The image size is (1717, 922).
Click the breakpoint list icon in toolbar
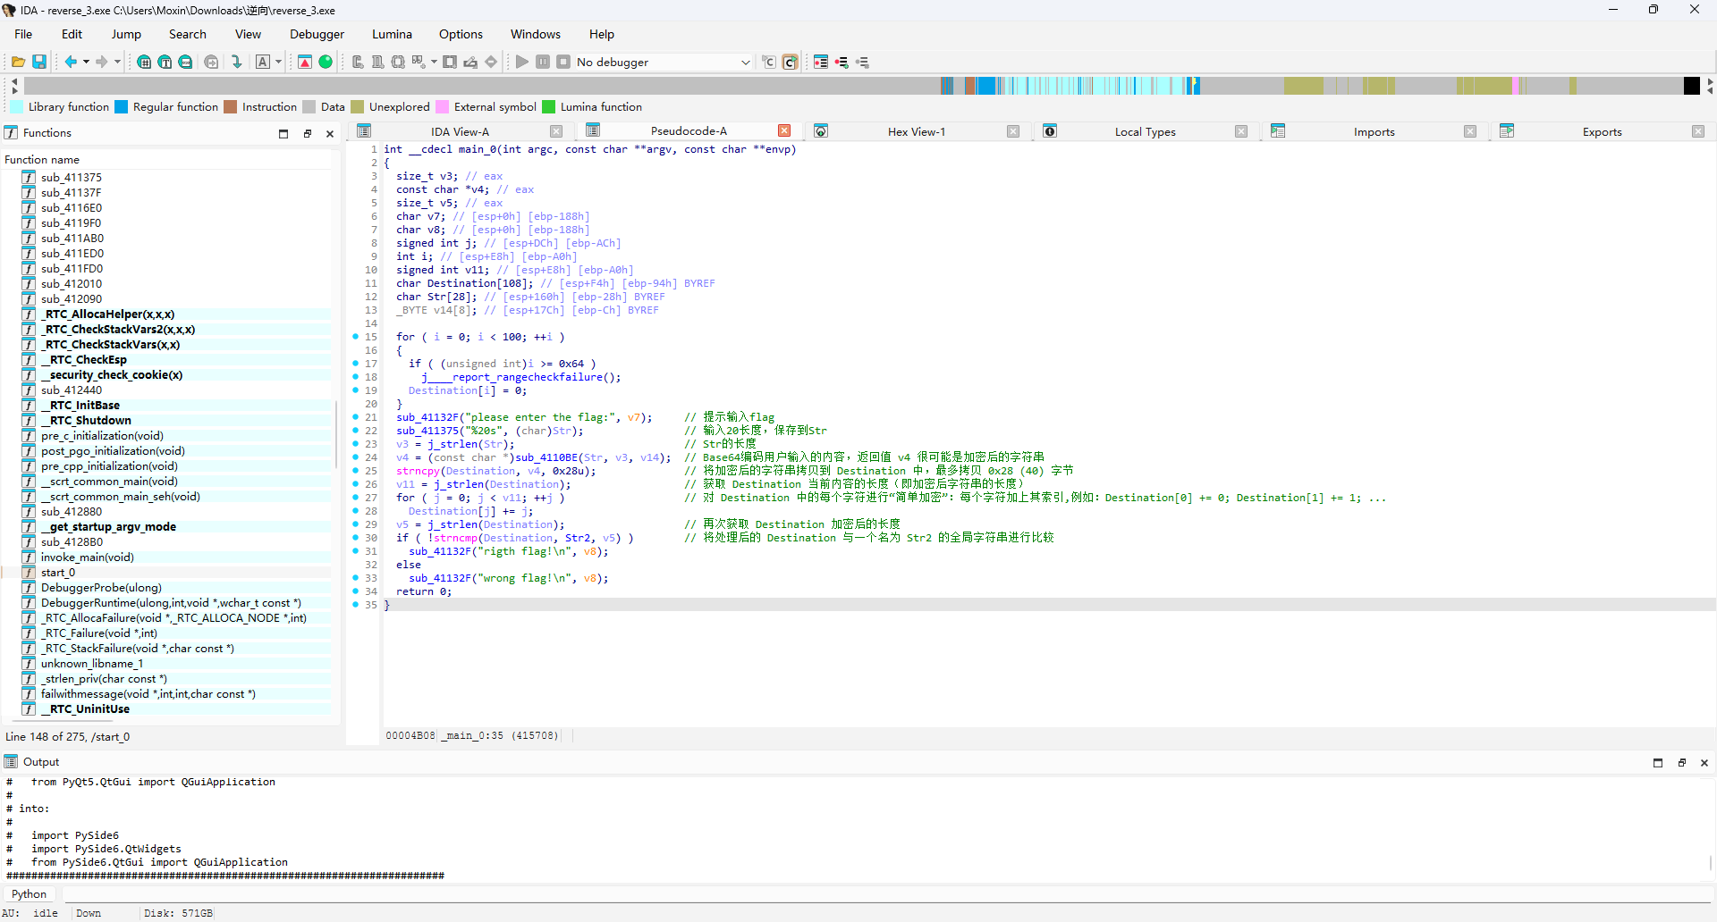tap(820, 62)
